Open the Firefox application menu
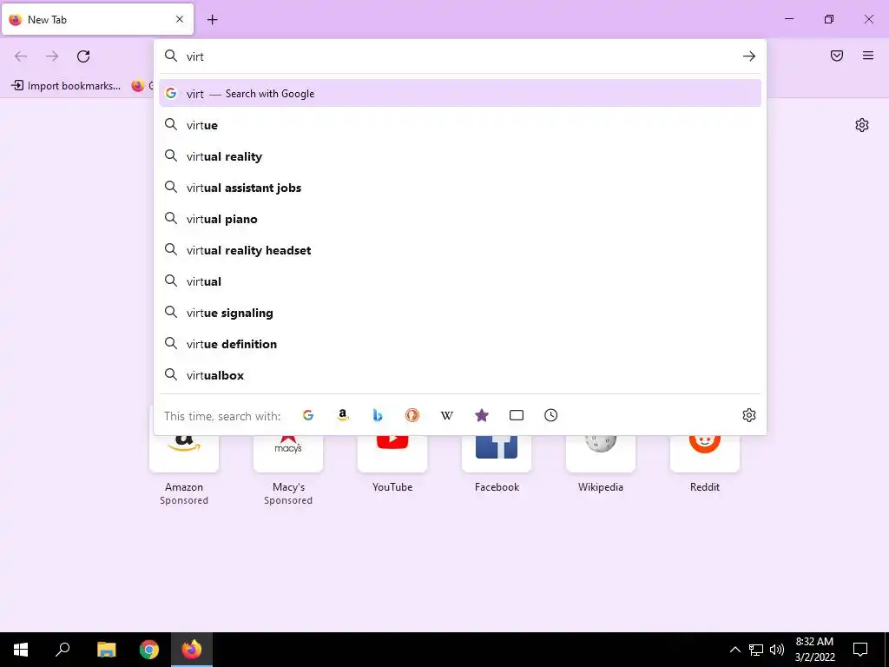The height and width of the screenshot is (667, 889). coord(868,56)
